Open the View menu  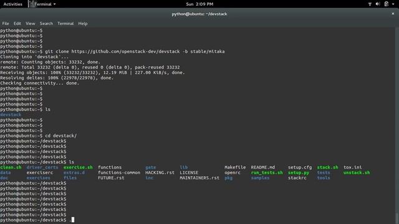pyautogui.click(x=31, y=24)
